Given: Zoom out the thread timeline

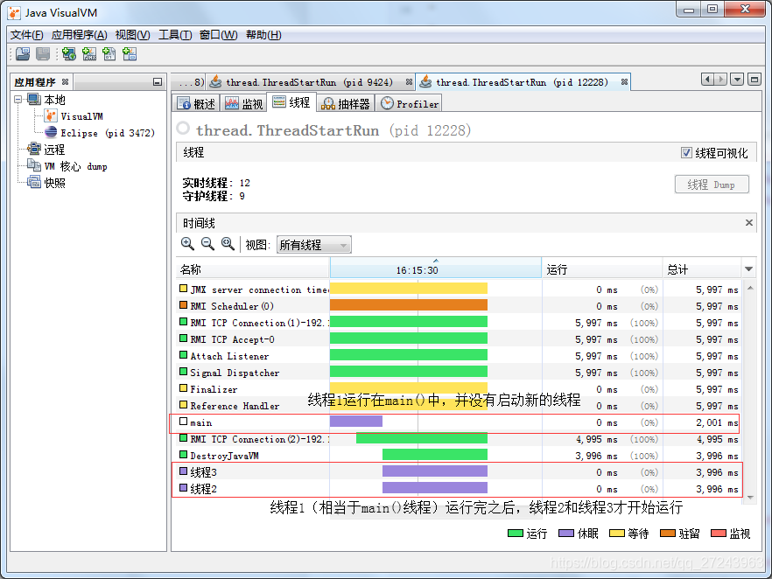Looking at the screenshot, I should [207, 243].
